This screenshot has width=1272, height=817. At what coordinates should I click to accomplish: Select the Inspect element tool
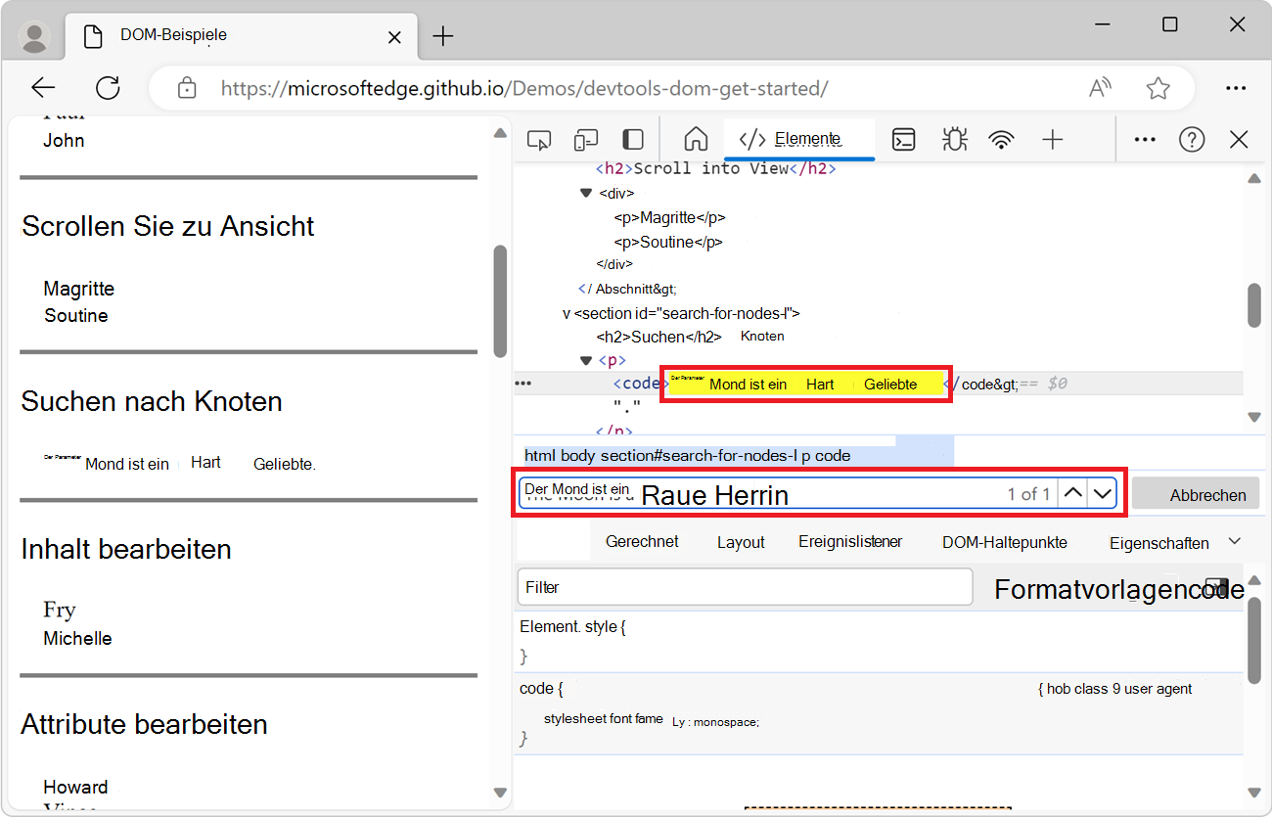click(539, 140)
